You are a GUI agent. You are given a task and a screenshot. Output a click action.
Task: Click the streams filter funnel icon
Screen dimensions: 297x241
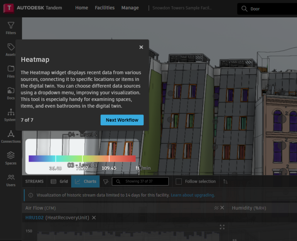[106, 181]
